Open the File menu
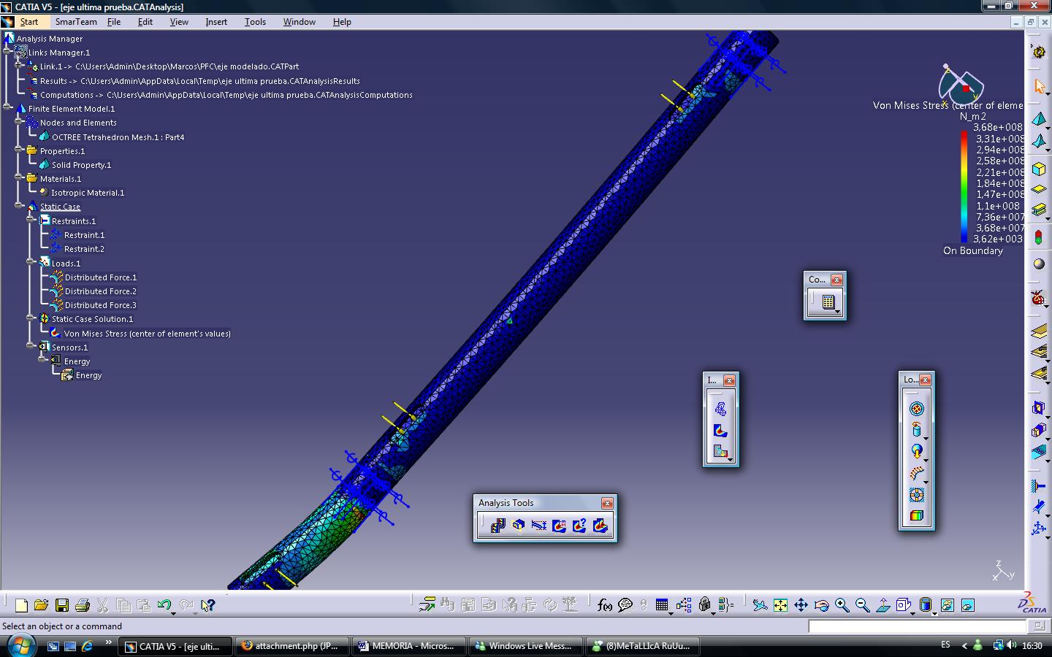The height and width of the screenshot is (657, 1052). pyautogui.click(x=114, y=22)
